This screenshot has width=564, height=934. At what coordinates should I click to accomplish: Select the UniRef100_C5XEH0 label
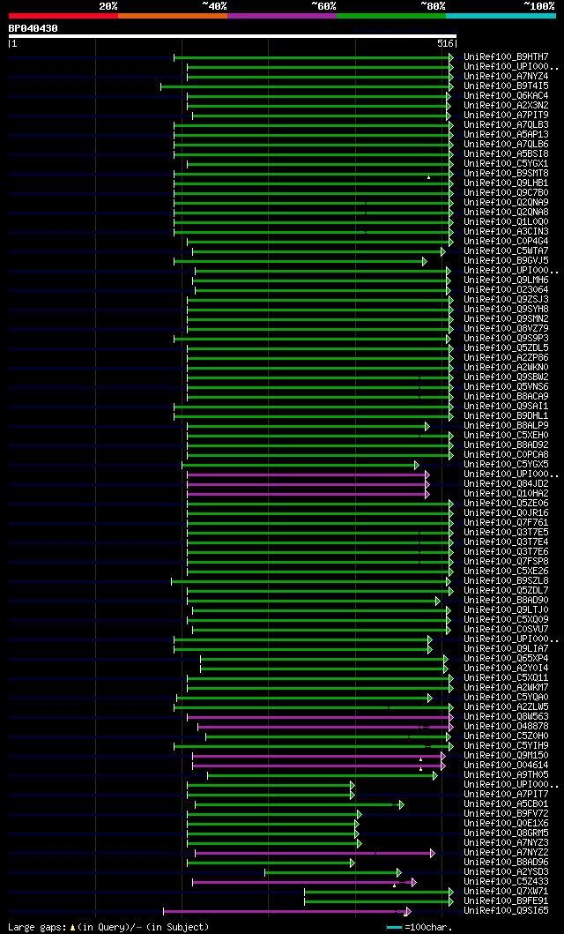click(x=507, y=436)
